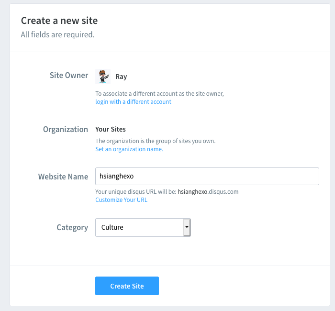
Task: Click 'To associate a different account' text
Action: pos(159,94)
